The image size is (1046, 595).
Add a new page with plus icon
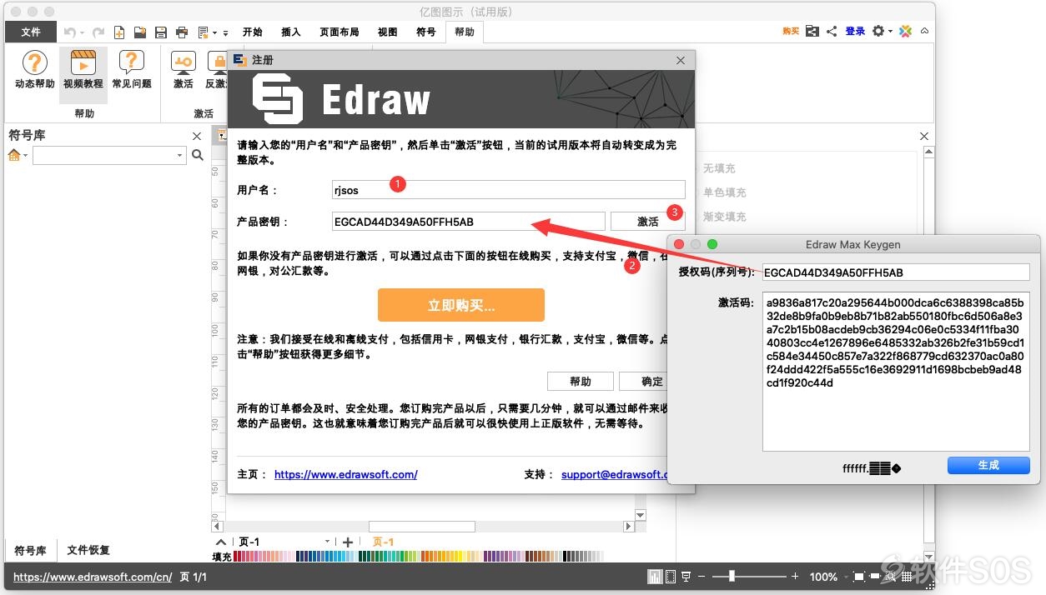click(348, 542)
